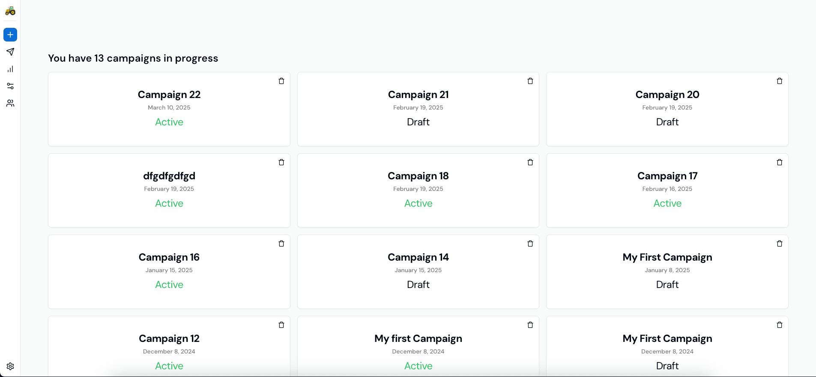Delete Campaign 14 with the trash icon

530,243
